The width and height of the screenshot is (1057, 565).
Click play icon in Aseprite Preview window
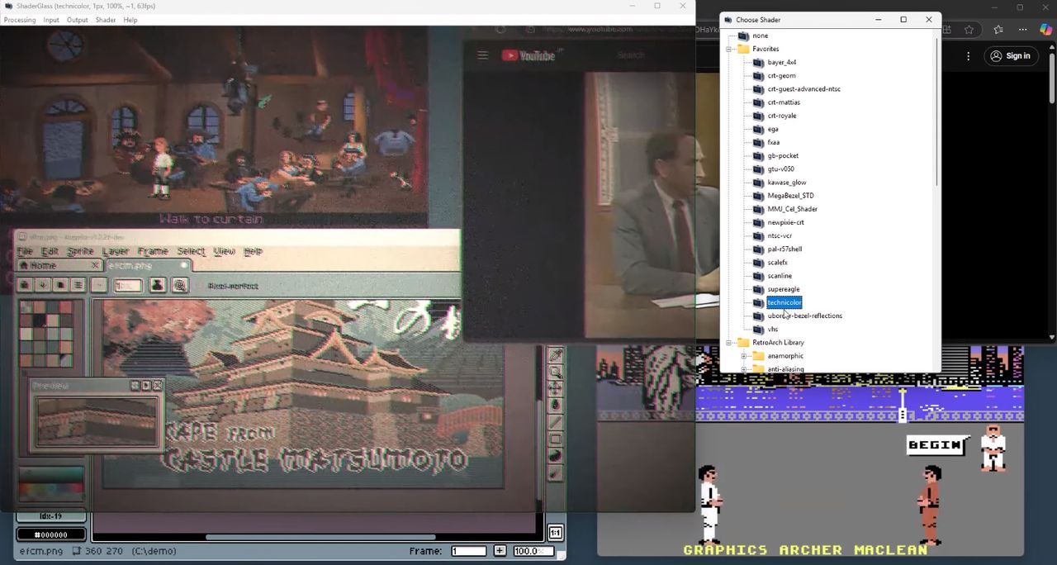point(145,386)
